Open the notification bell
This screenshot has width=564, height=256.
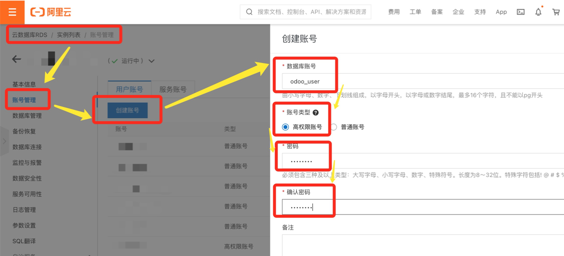[538, 12]
